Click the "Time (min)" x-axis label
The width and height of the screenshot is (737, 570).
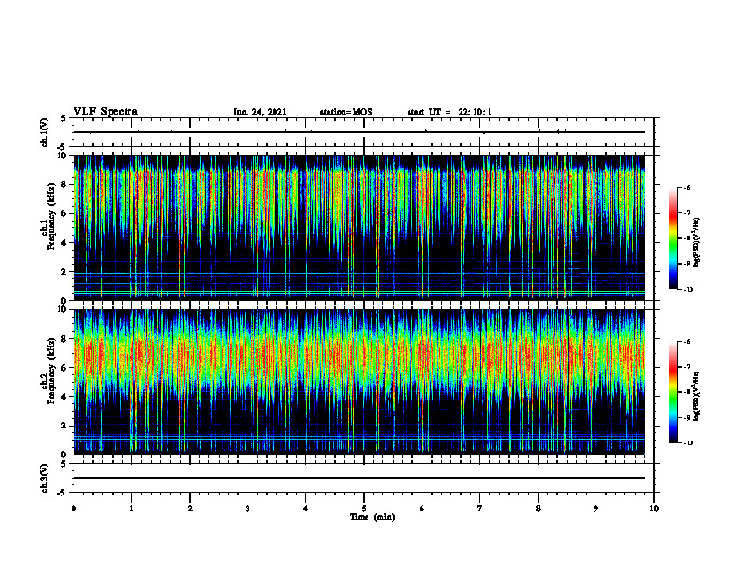coord(372,517)
